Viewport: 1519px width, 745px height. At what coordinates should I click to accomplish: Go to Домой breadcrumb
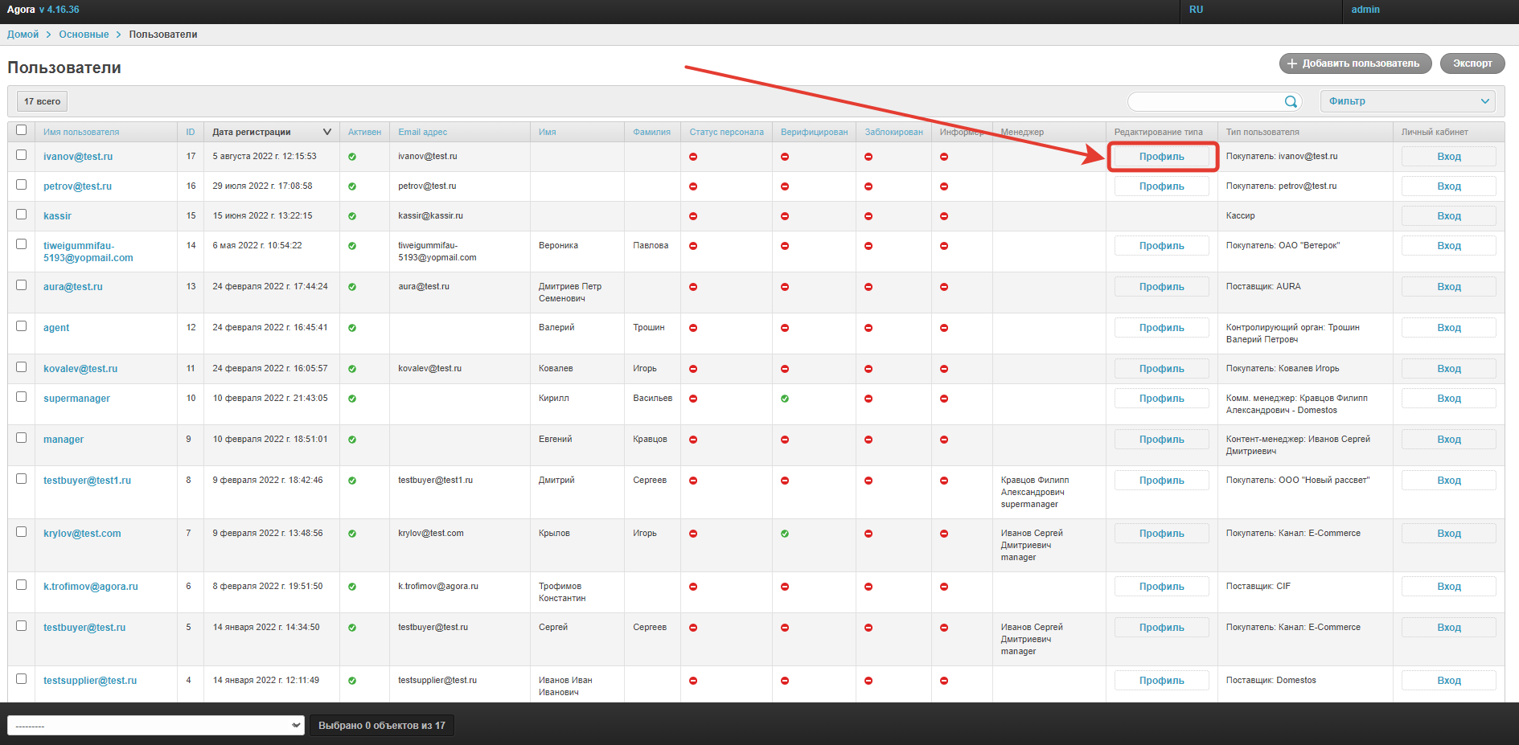tap(23, 35)
